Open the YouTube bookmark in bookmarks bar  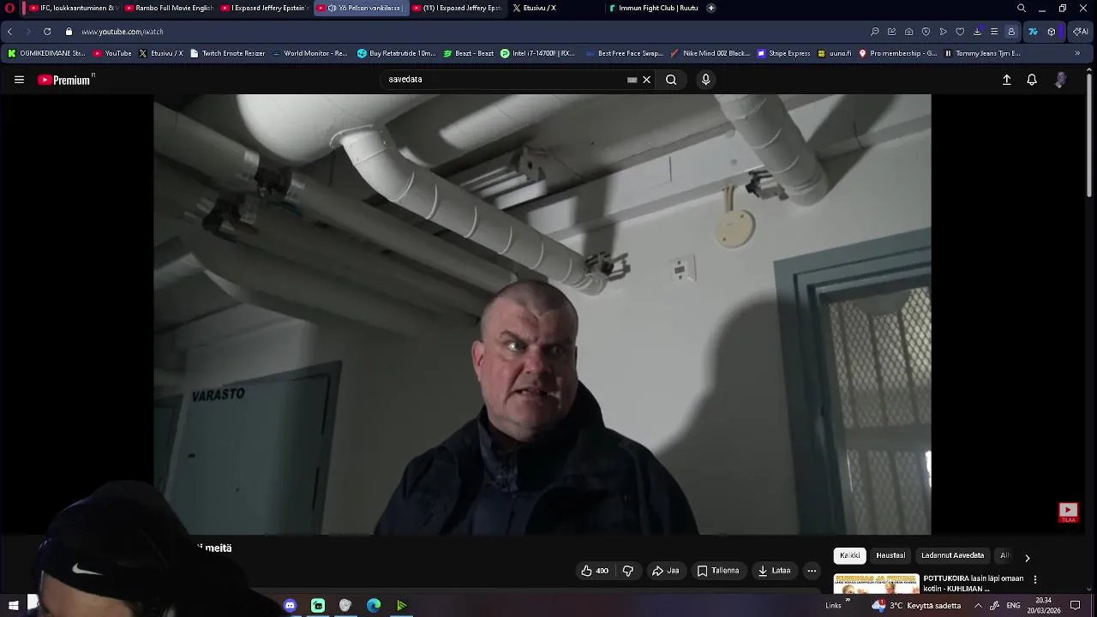pyautogui.click(x=112, y=53)
